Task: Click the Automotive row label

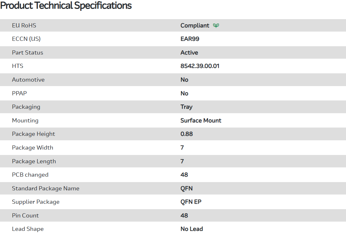Action: [x=28, y=80]
